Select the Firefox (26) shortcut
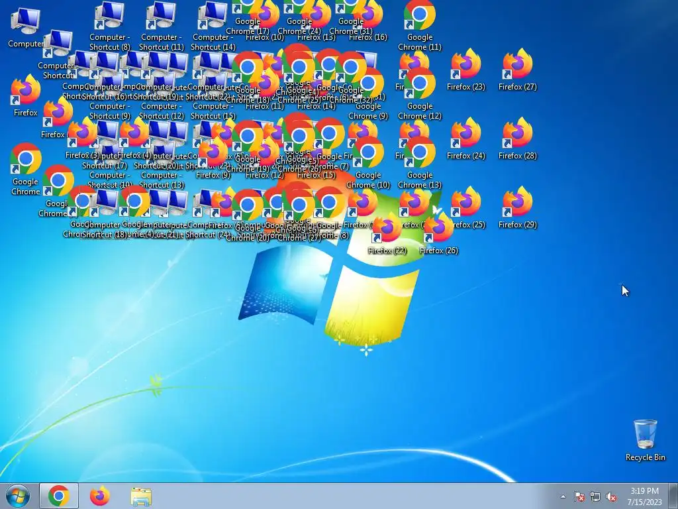 pyautogui.click(x=438, y=234)
